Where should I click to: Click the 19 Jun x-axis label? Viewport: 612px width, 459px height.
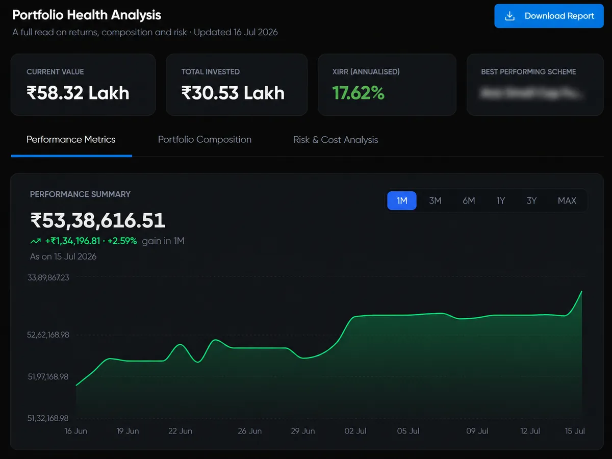[127, 431]
